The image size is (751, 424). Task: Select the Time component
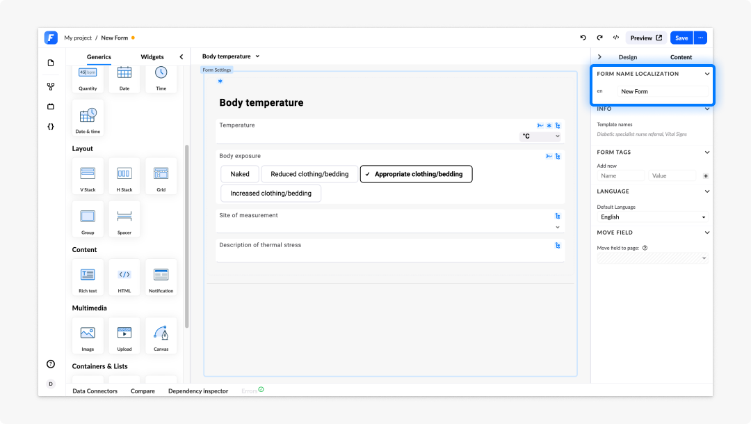161,79
